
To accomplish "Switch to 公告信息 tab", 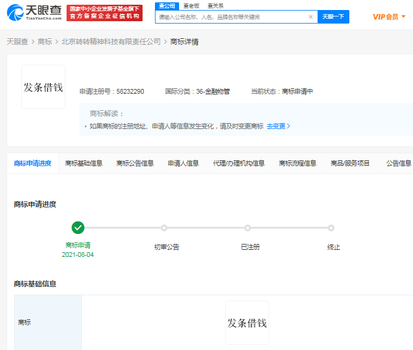I will point(399,163).
